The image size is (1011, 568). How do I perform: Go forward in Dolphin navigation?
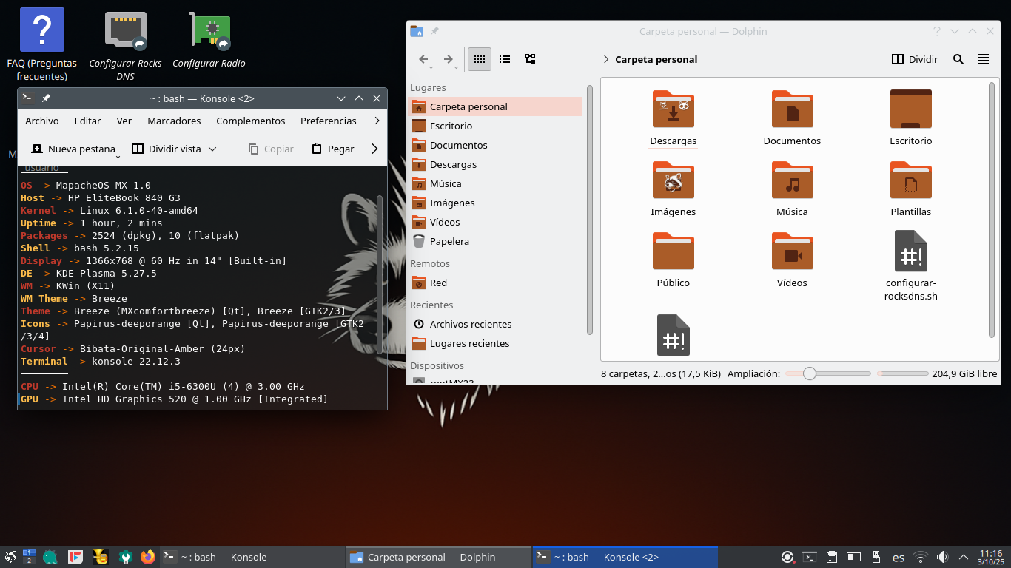pos(449,59)
